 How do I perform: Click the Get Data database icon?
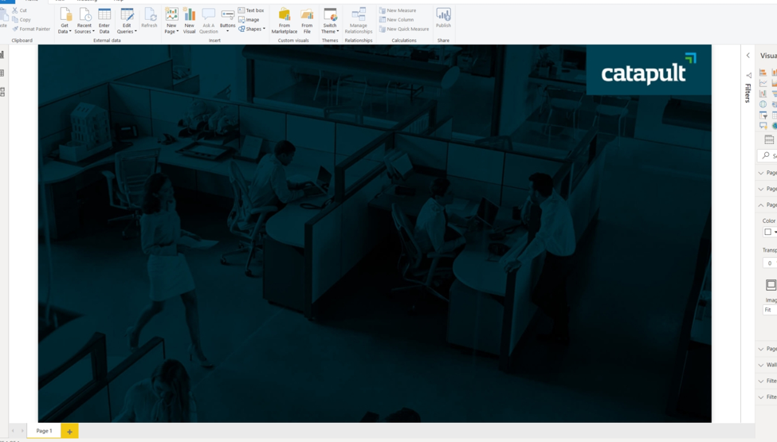point(65,15)
